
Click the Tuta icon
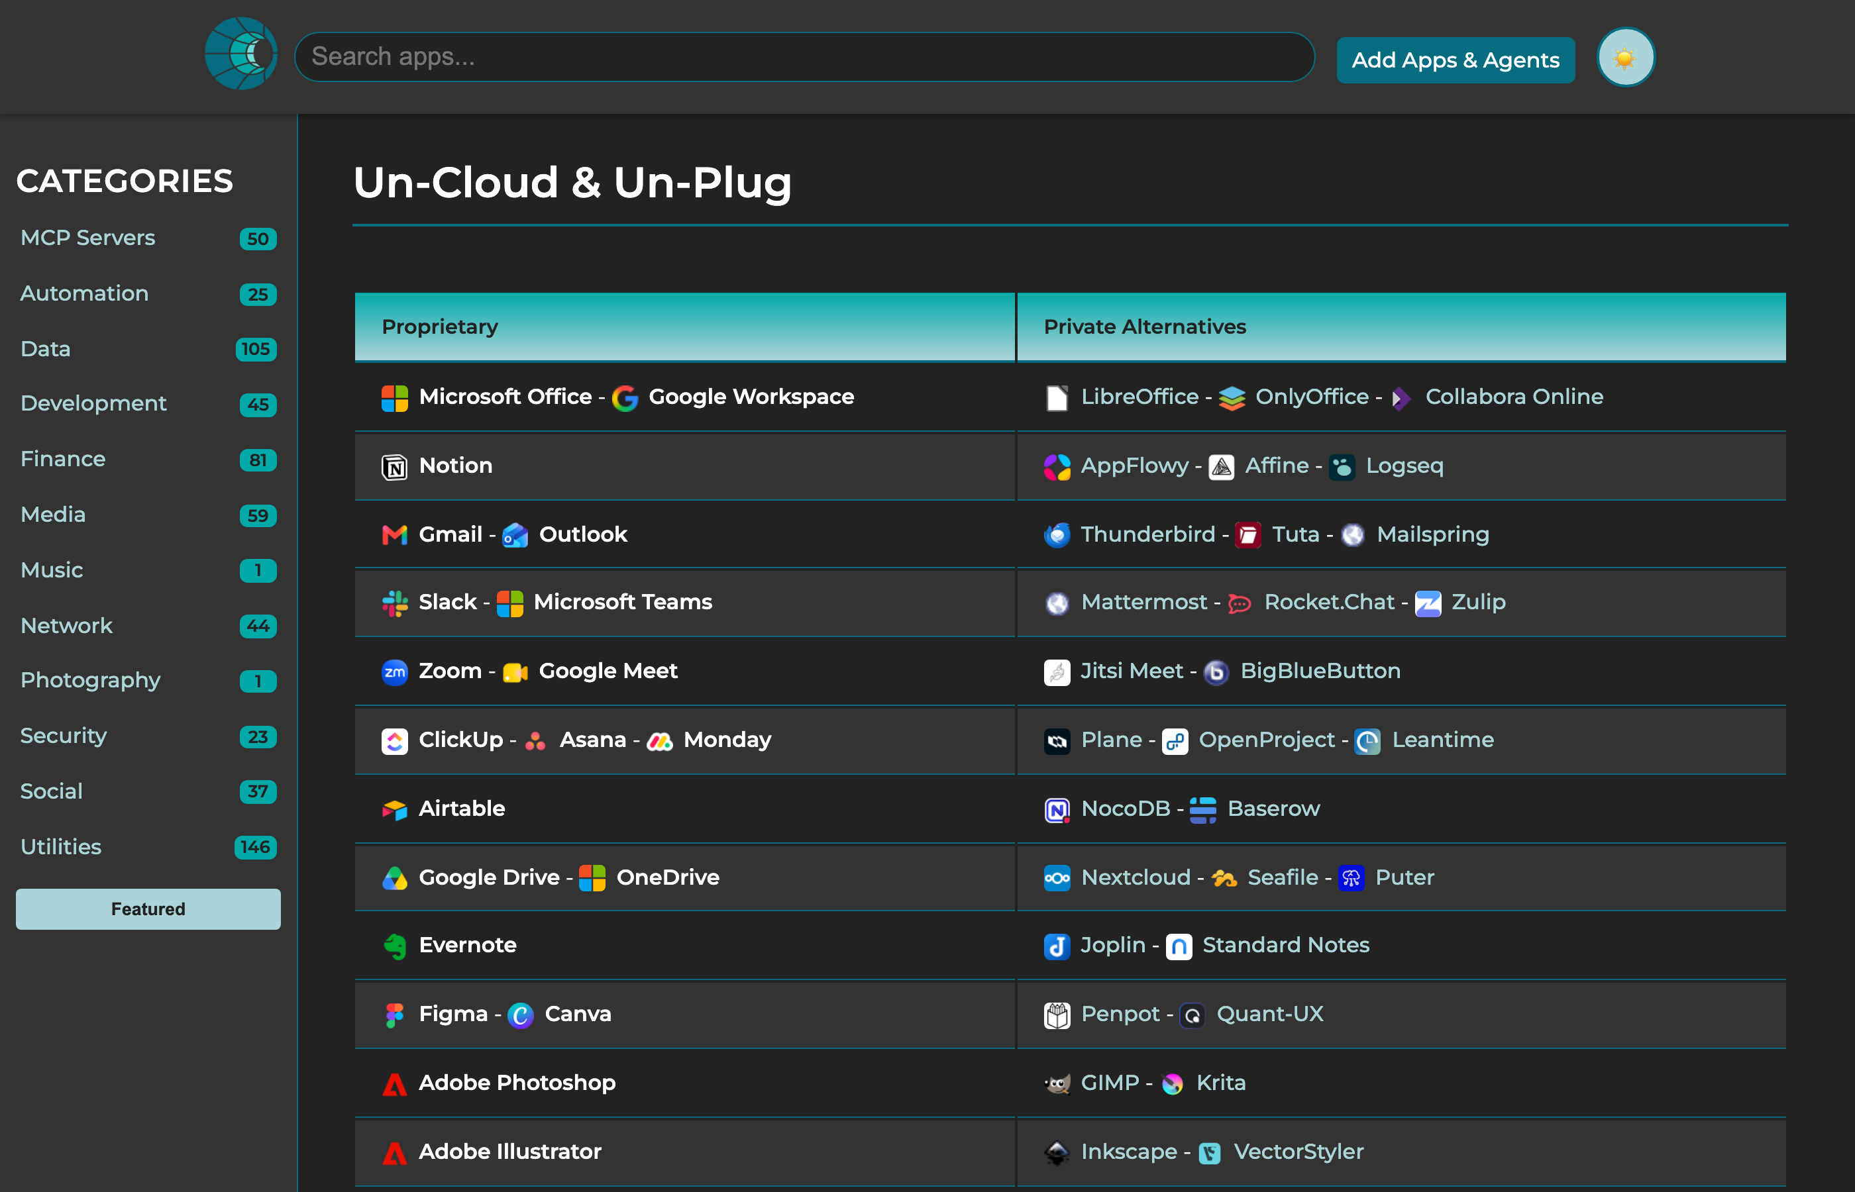click(1249, 535)
